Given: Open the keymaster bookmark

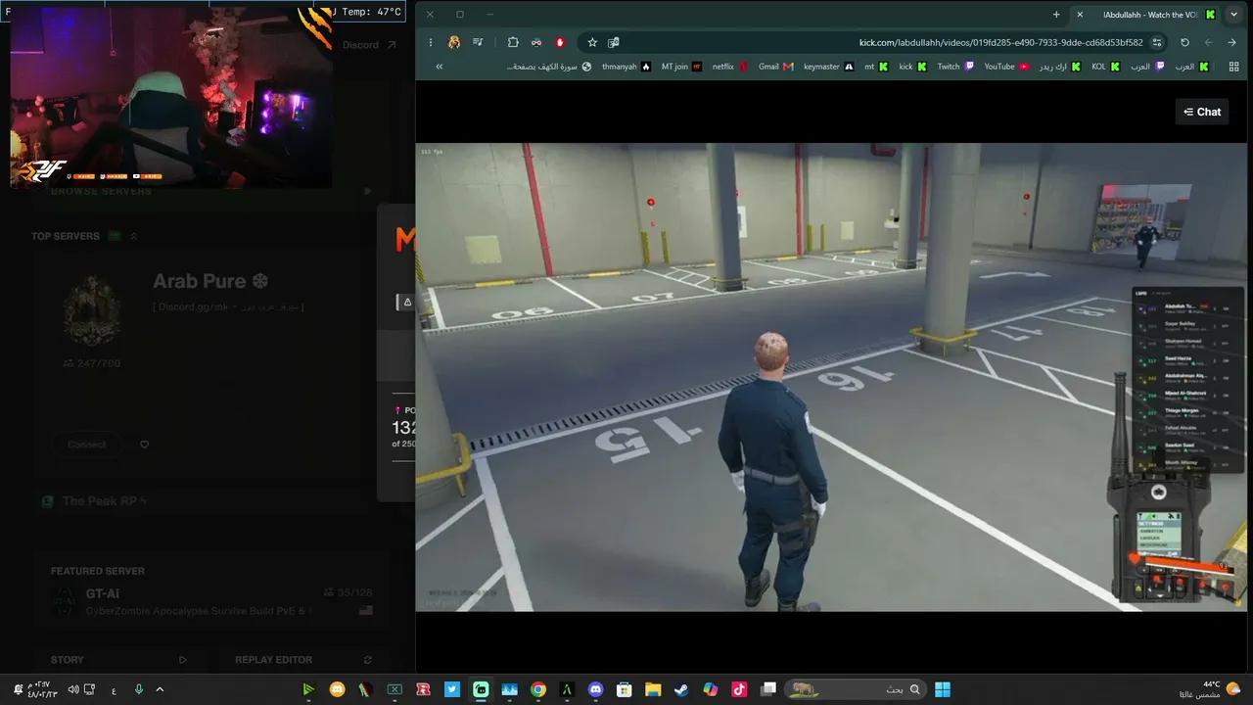Looking at the screenshot, I should (828, 67).
